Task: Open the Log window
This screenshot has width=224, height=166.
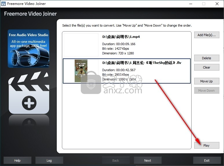Action: coord(49,161)
